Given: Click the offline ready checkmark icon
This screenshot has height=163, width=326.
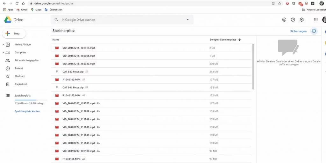Looking at the screenshot, I should [284, 19].
